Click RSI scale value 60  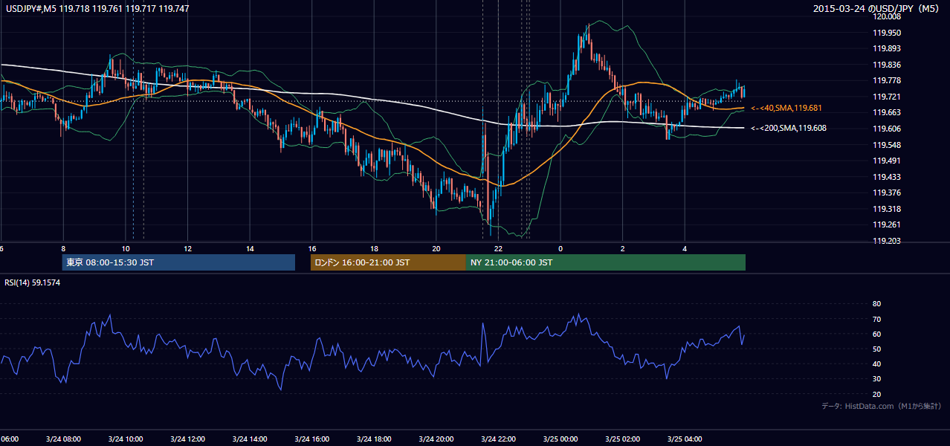(876, 334)
